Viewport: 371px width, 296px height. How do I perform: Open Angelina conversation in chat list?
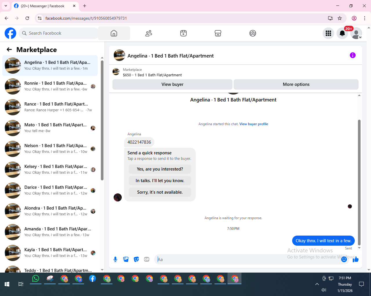point(50,66)
